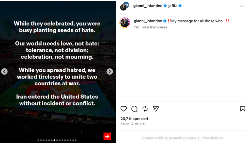Open the fifa profile link in header
Screen dimensions: 246x143
pyautogui.click(x=174, y=6)
